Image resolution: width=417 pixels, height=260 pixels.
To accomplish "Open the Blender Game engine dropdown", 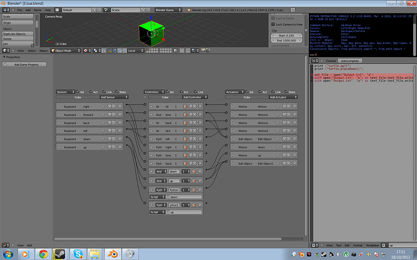I will click(168, 10).
